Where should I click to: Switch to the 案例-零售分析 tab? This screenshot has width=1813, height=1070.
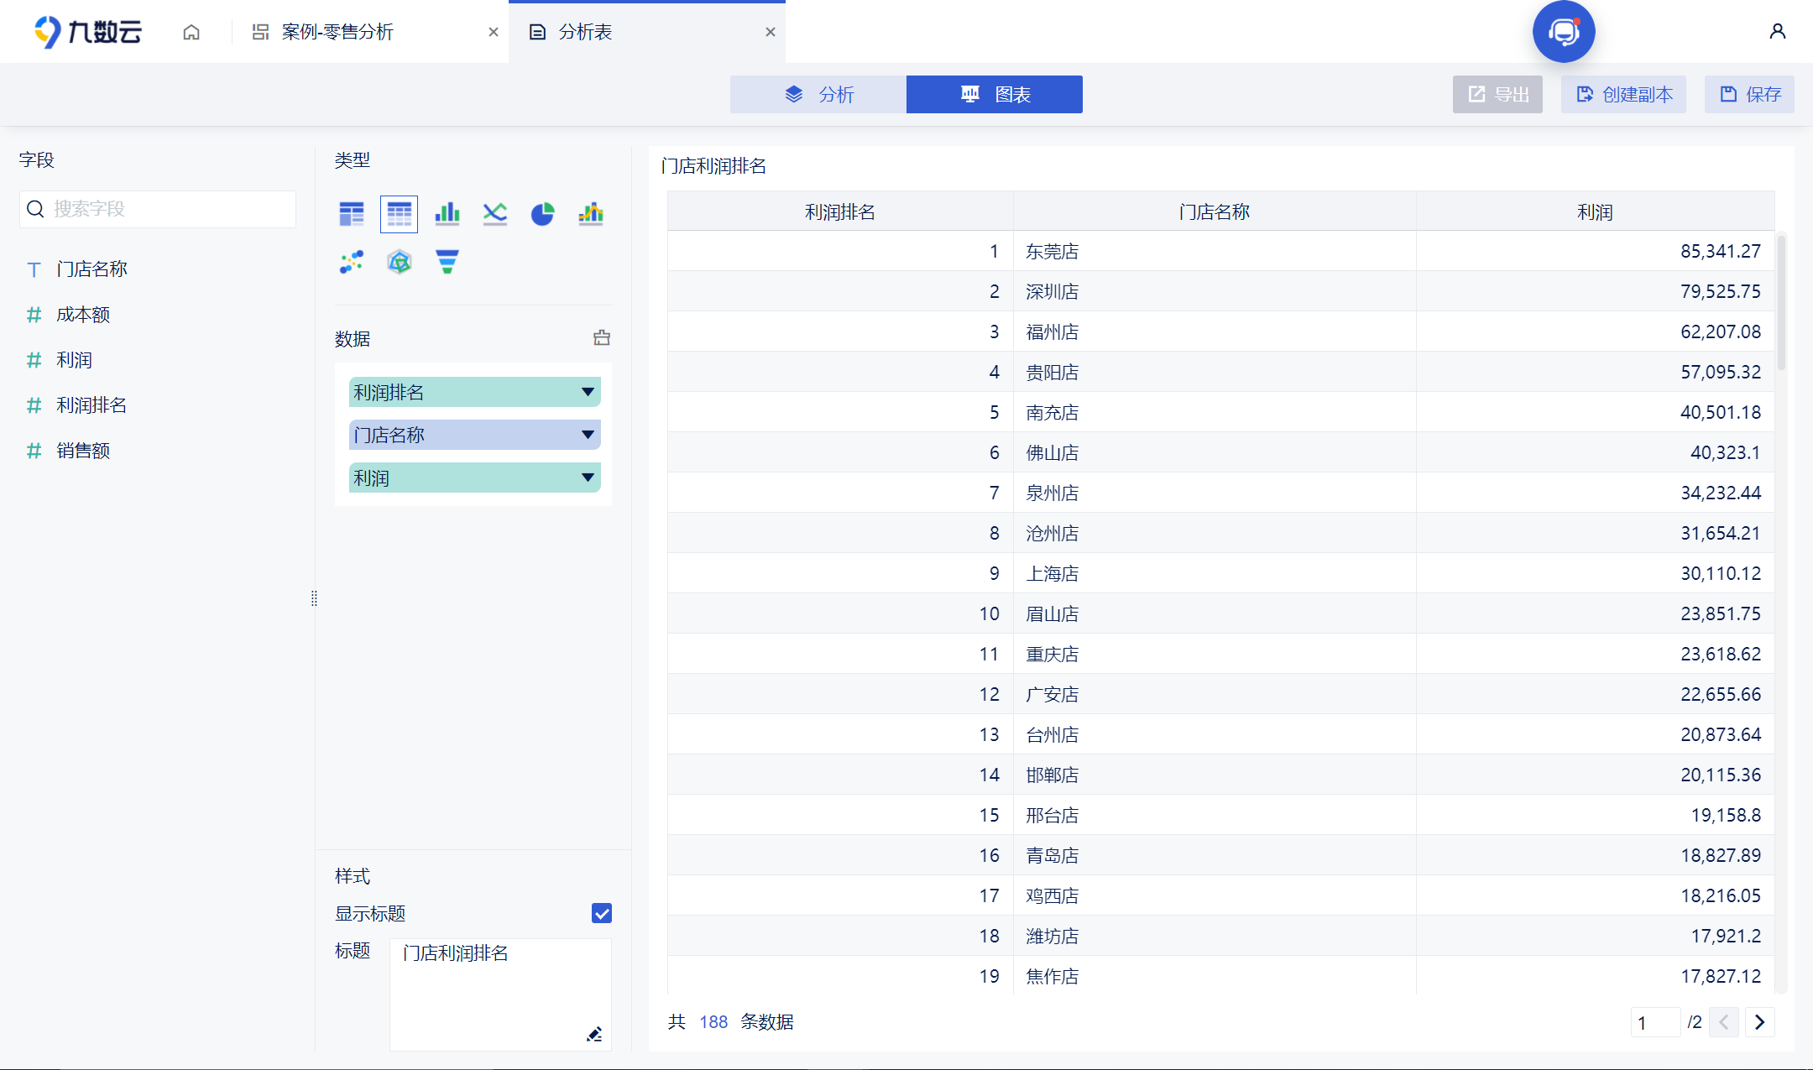coord(337,32)
